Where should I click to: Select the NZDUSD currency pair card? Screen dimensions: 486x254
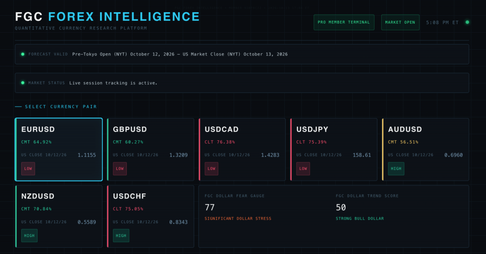(58, 216)
